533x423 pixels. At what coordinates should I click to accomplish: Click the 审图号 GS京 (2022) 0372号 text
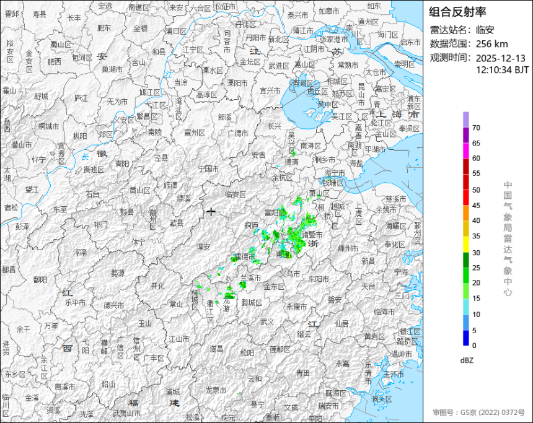click(478, 412)
